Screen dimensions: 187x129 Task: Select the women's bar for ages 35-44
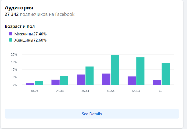pyautogui.click(x=89, y=75)
